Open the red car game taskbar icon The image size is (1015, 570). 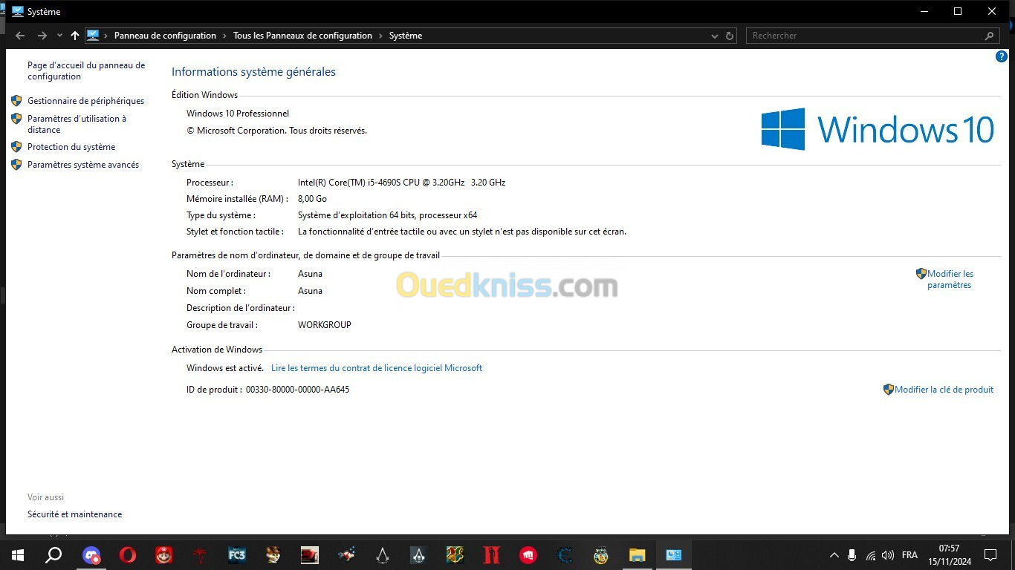pyautogui.click(x=310, y=554)
